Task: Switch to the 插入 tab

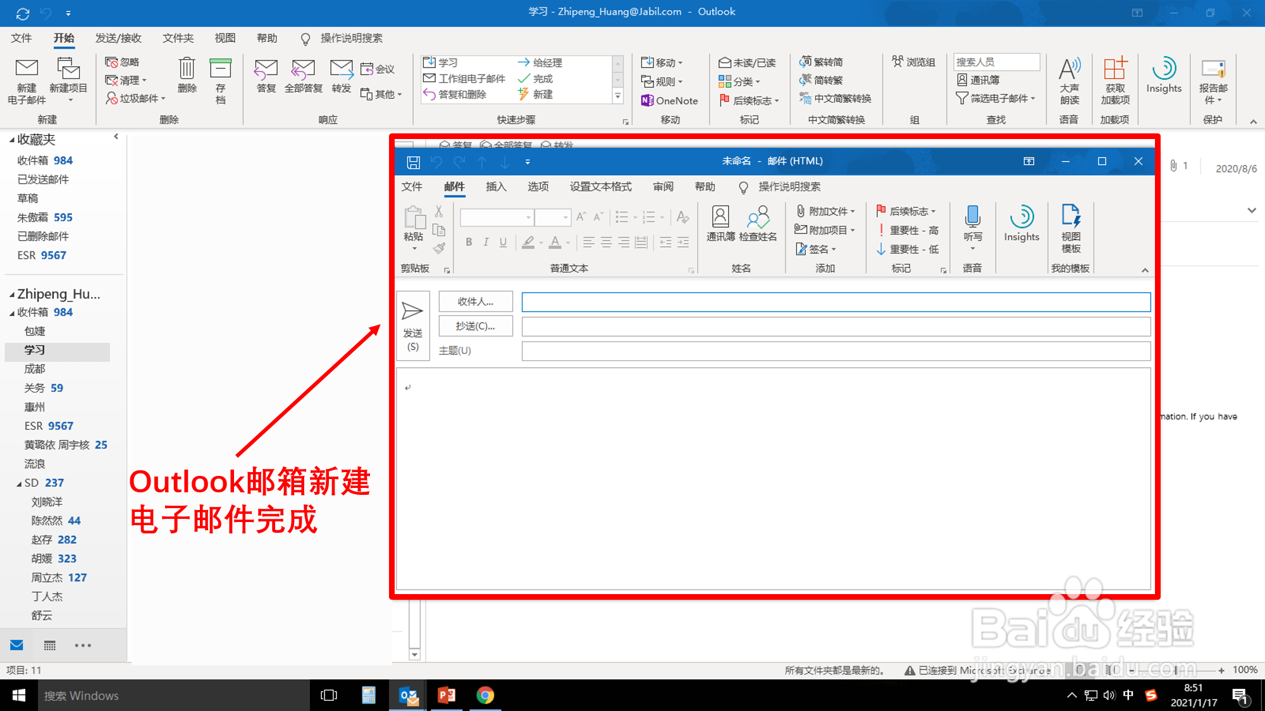Action: click(x=496, y=187)
